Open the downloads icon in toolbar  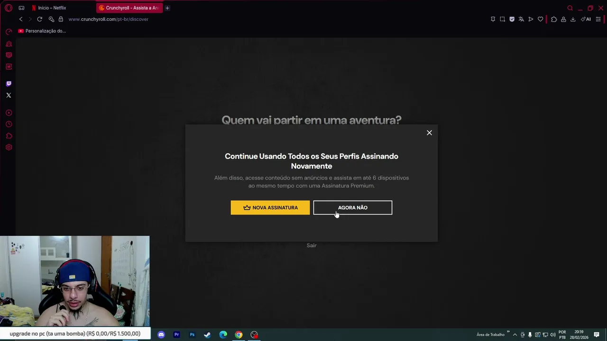pos(573,19)
